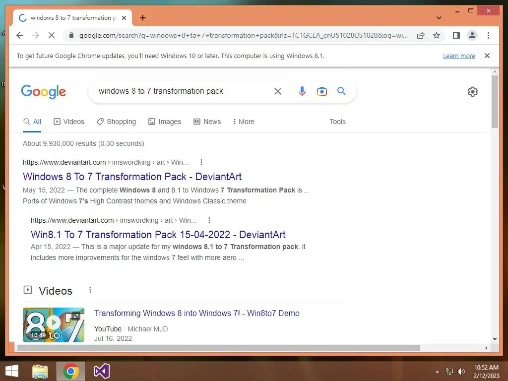The image size is (508, 381).
Task: Bookmark this page with the star
Action: tap(437, 35)
